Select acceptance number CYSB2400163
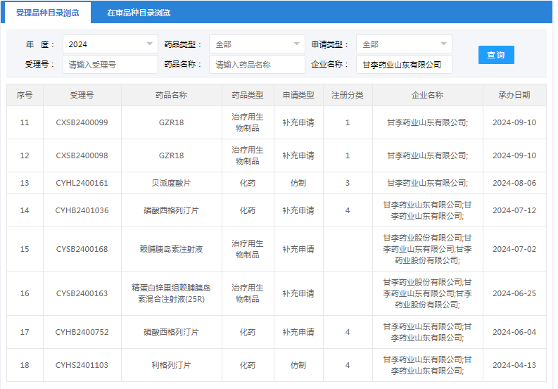Viewport: 558px width, 389px height. (x=82, y=293)
